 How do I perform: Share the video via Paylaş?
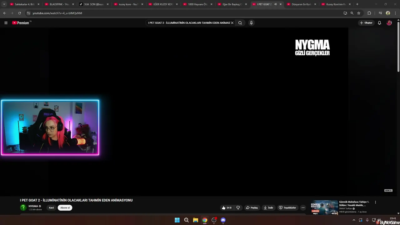[x=252, y=208]
